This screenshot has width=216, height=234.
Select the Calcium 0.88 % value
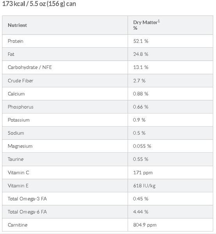pos(141,94)
